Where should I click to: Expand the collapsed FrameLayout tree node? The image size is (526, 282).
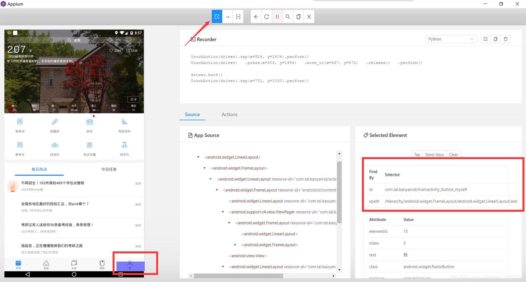point(235,245)
